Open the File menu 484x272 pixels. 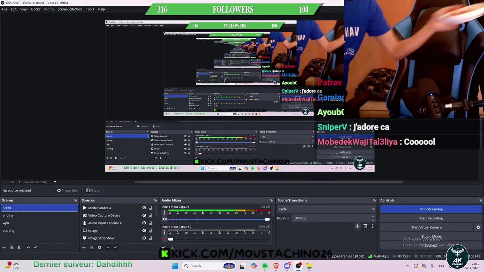tap(5, 9)
